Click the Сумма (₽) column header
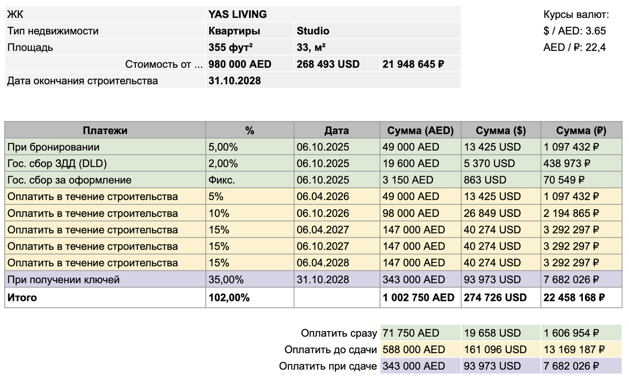The image size is (629, 381). coord(581,130)
